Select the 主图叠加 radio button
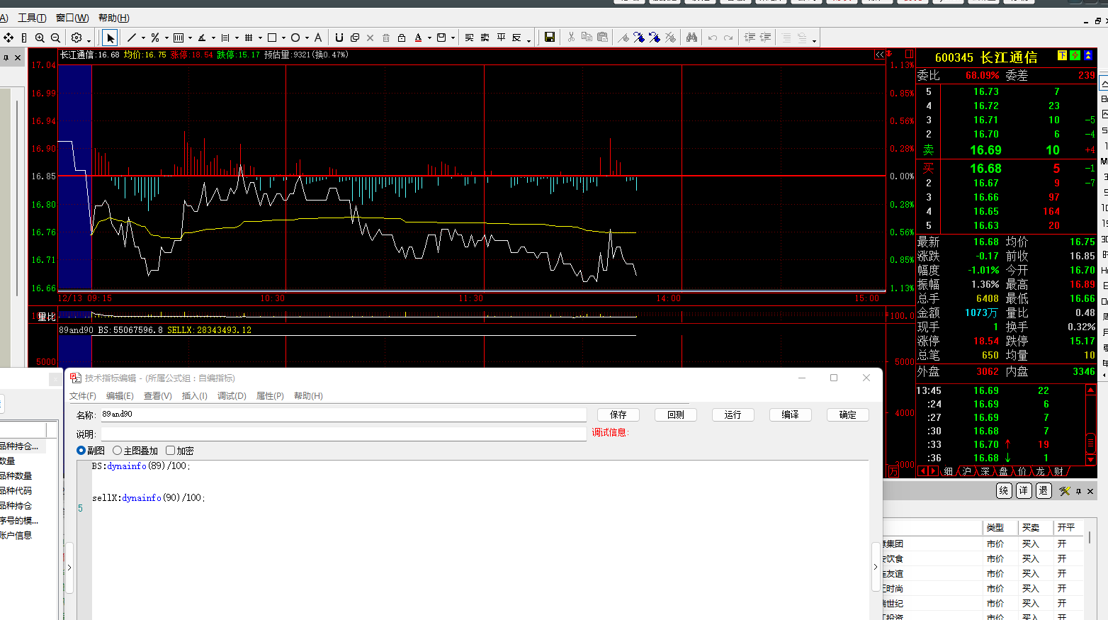This screenshot has height=620, width=1108. click(x=118, y=451)
